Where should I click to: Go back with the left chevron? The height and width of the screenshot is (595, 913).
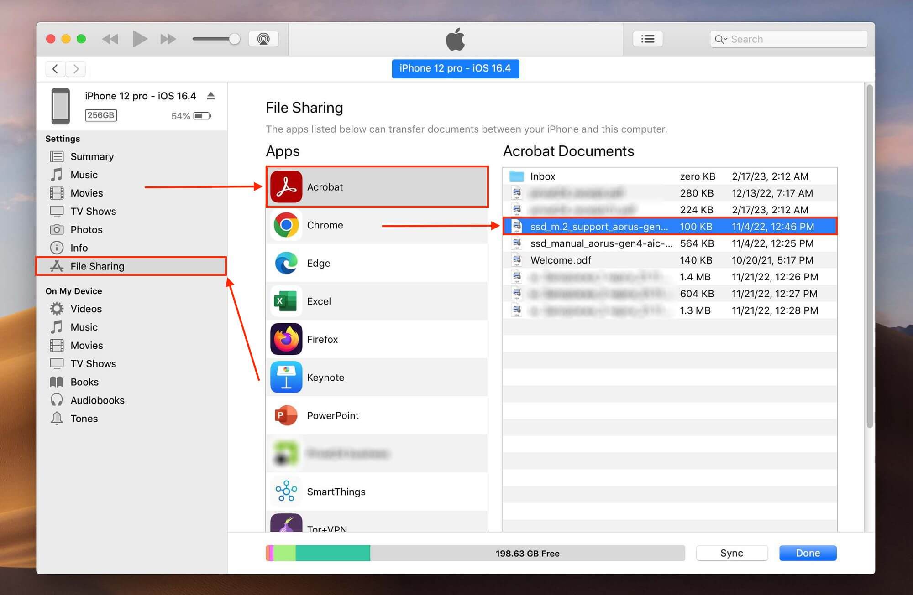coord(55,69)
